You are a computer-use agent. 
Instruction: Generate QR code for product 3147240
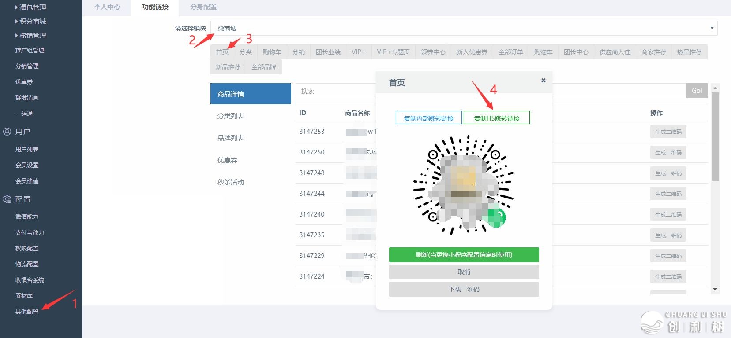[668, 214]
